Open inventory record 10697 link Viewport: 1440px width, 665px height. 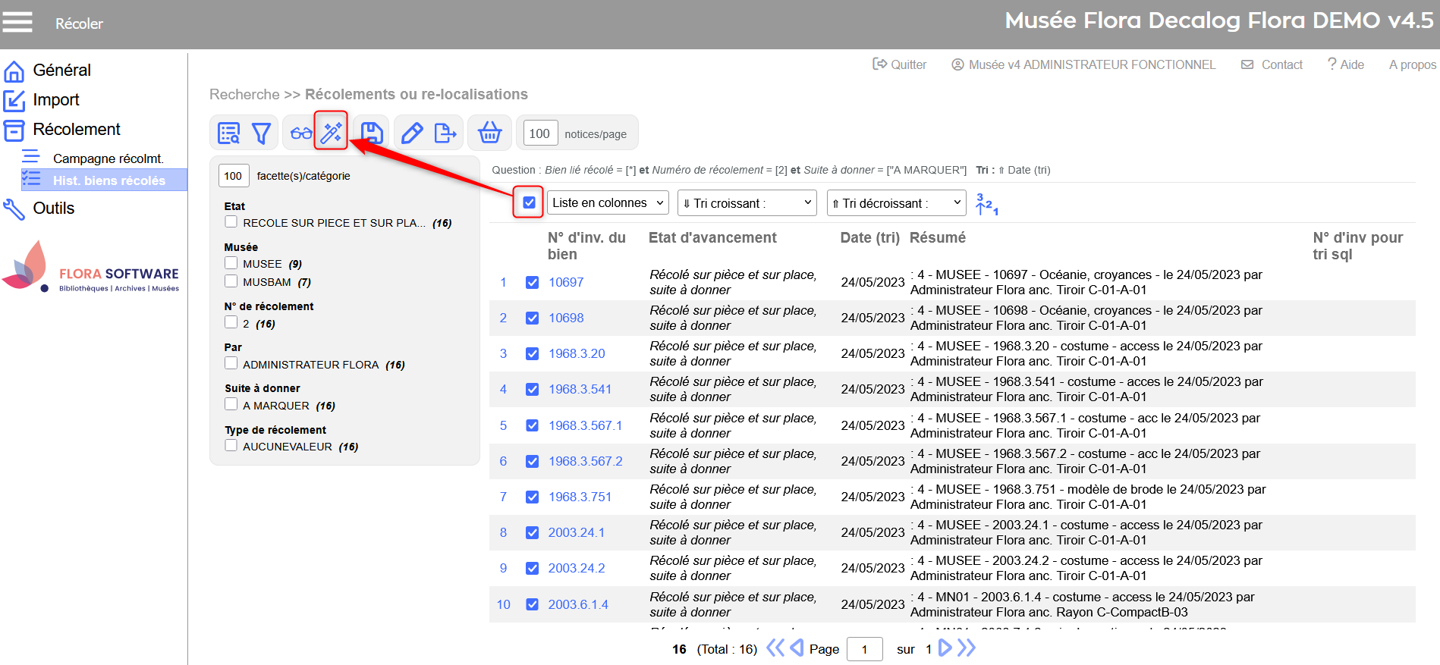566,282
